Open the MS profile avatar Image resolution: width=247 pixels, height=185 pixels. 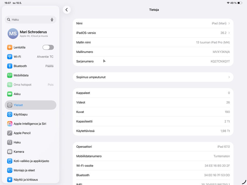point(13,33)
